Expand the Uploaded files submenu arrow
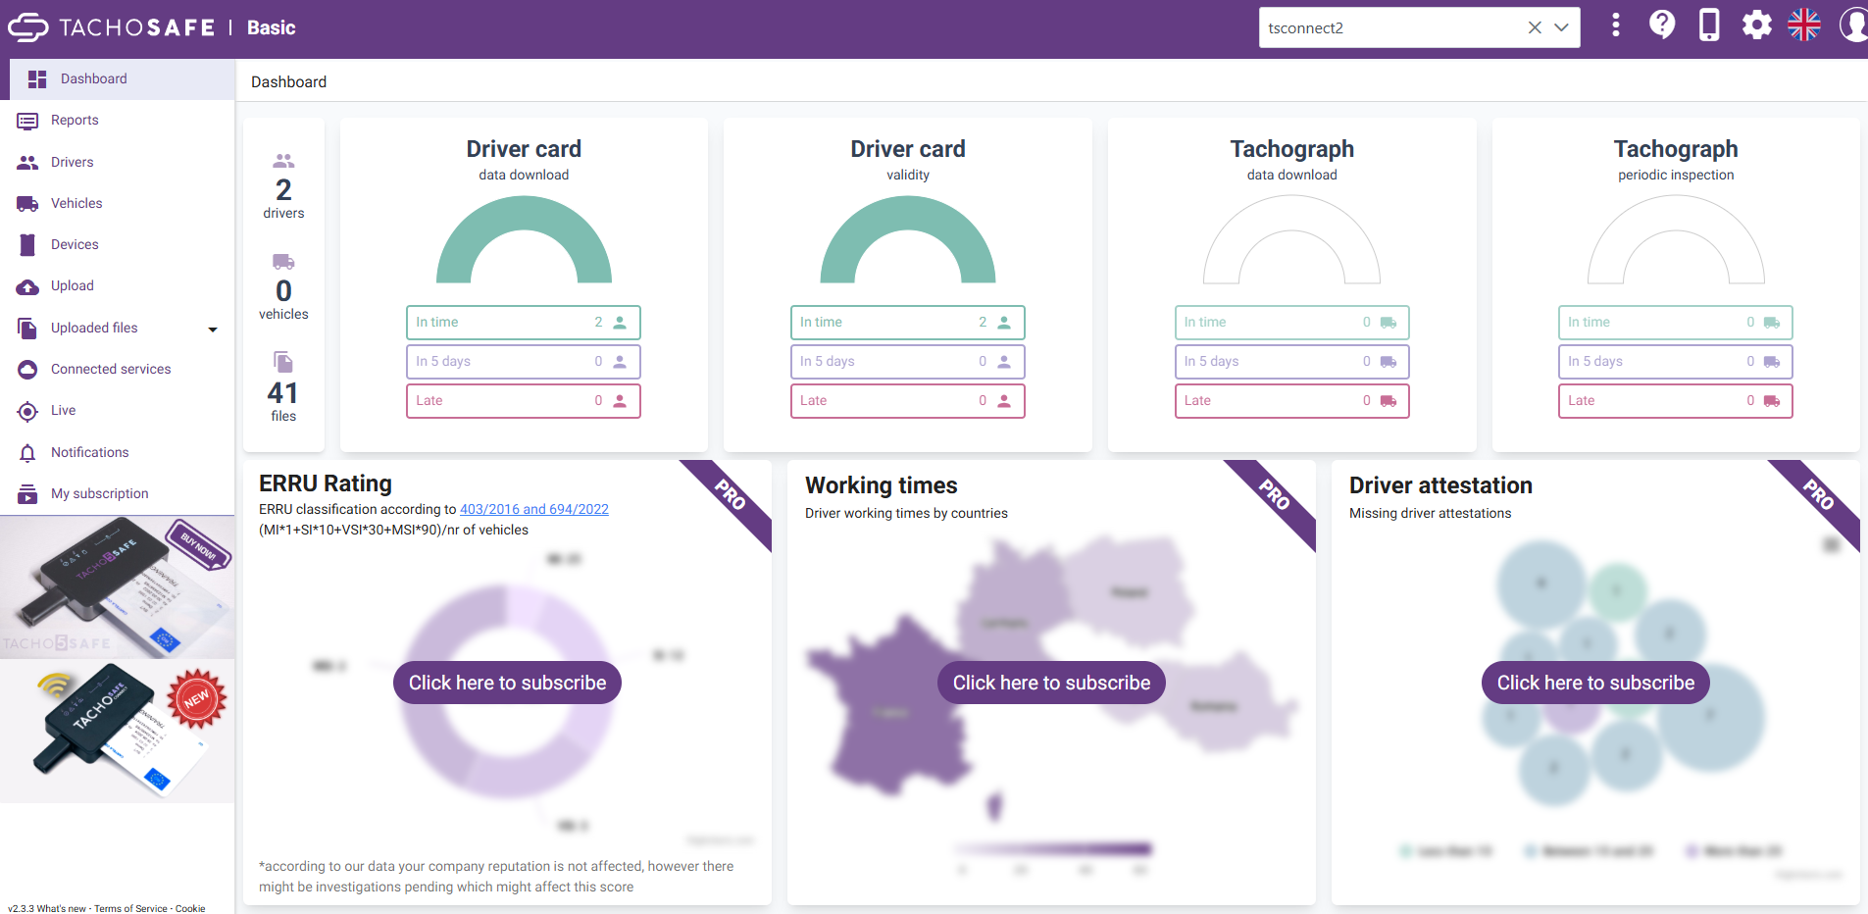This screenshot has height=914, width=1868. click(213, 330)
